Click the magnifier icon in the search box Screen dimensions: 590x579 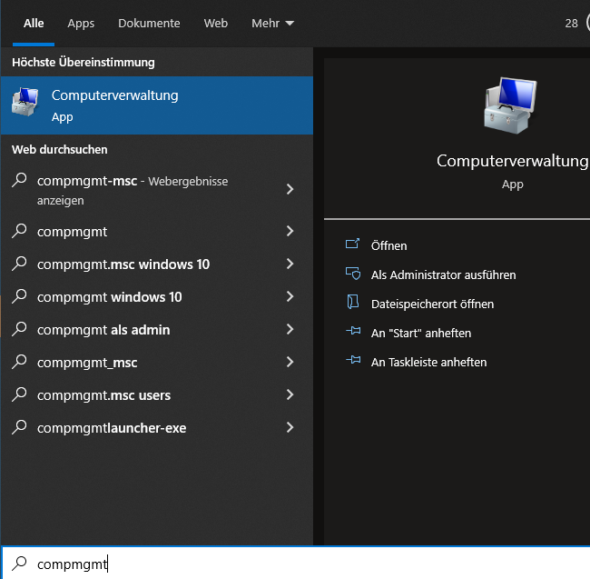tap(19, 564)
